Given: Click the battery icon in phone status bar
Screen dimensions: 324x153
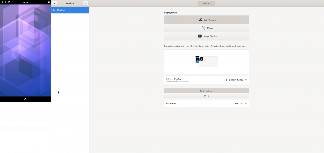Looking at the screenshot, I should point(49,2).
